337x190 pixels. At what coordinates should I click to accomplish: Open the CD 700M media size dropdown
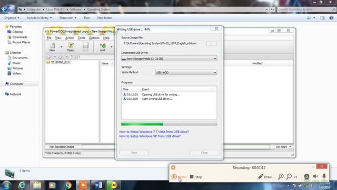[x=283, y=147]
